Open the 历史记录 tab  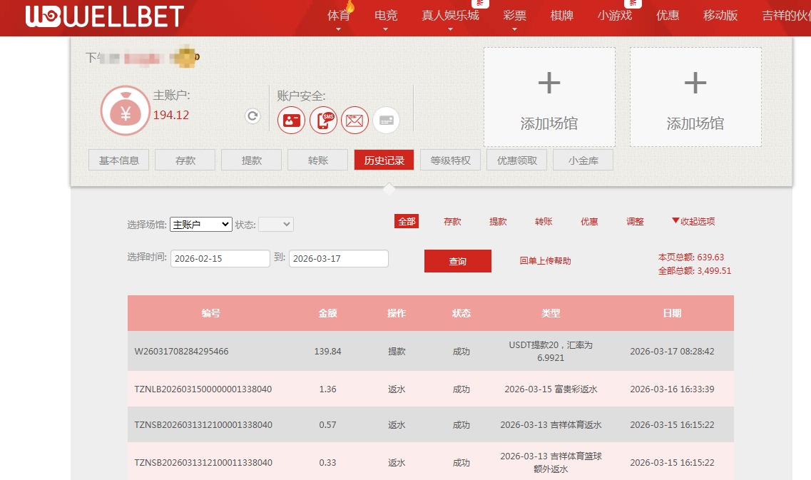(384, 160)
